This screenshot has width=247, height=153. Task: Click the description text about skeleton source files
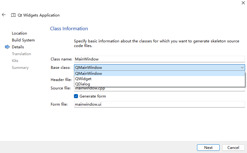[x=157, y=43]
